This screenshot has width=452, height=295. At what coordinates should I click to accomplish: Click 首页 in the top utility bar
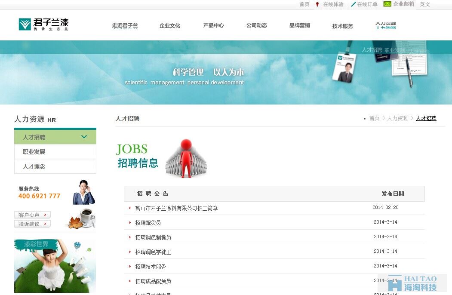304,4
